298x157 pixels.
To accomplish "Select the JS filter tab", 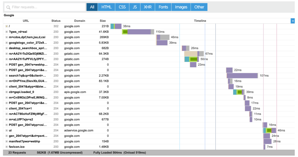I will [135, 7].
